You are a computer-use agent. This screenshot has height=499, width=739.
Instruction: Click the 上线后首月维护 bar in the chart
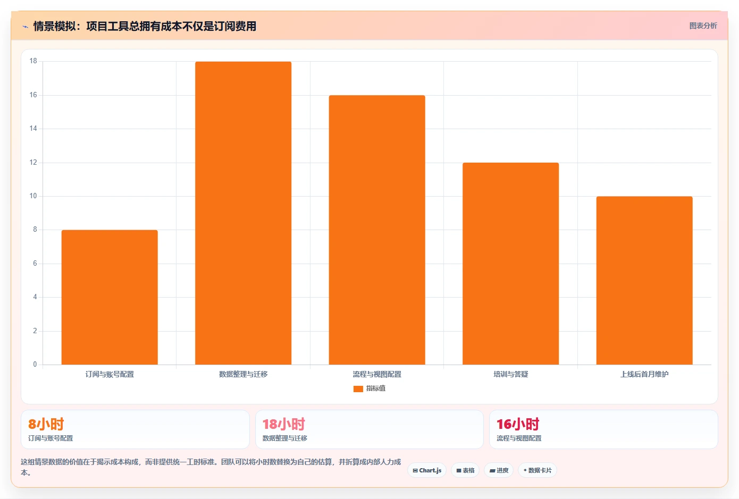pyautogui.click(x=644, y=281)
